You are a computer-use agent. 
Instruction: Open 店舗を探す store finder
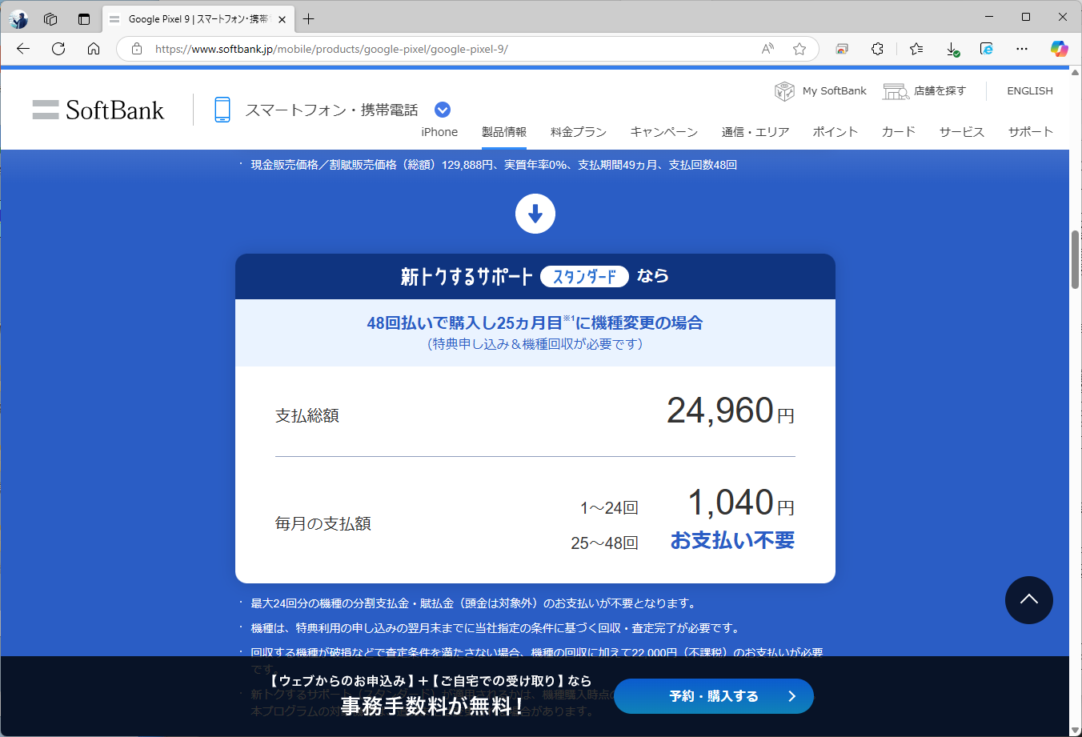click(924, 91)
